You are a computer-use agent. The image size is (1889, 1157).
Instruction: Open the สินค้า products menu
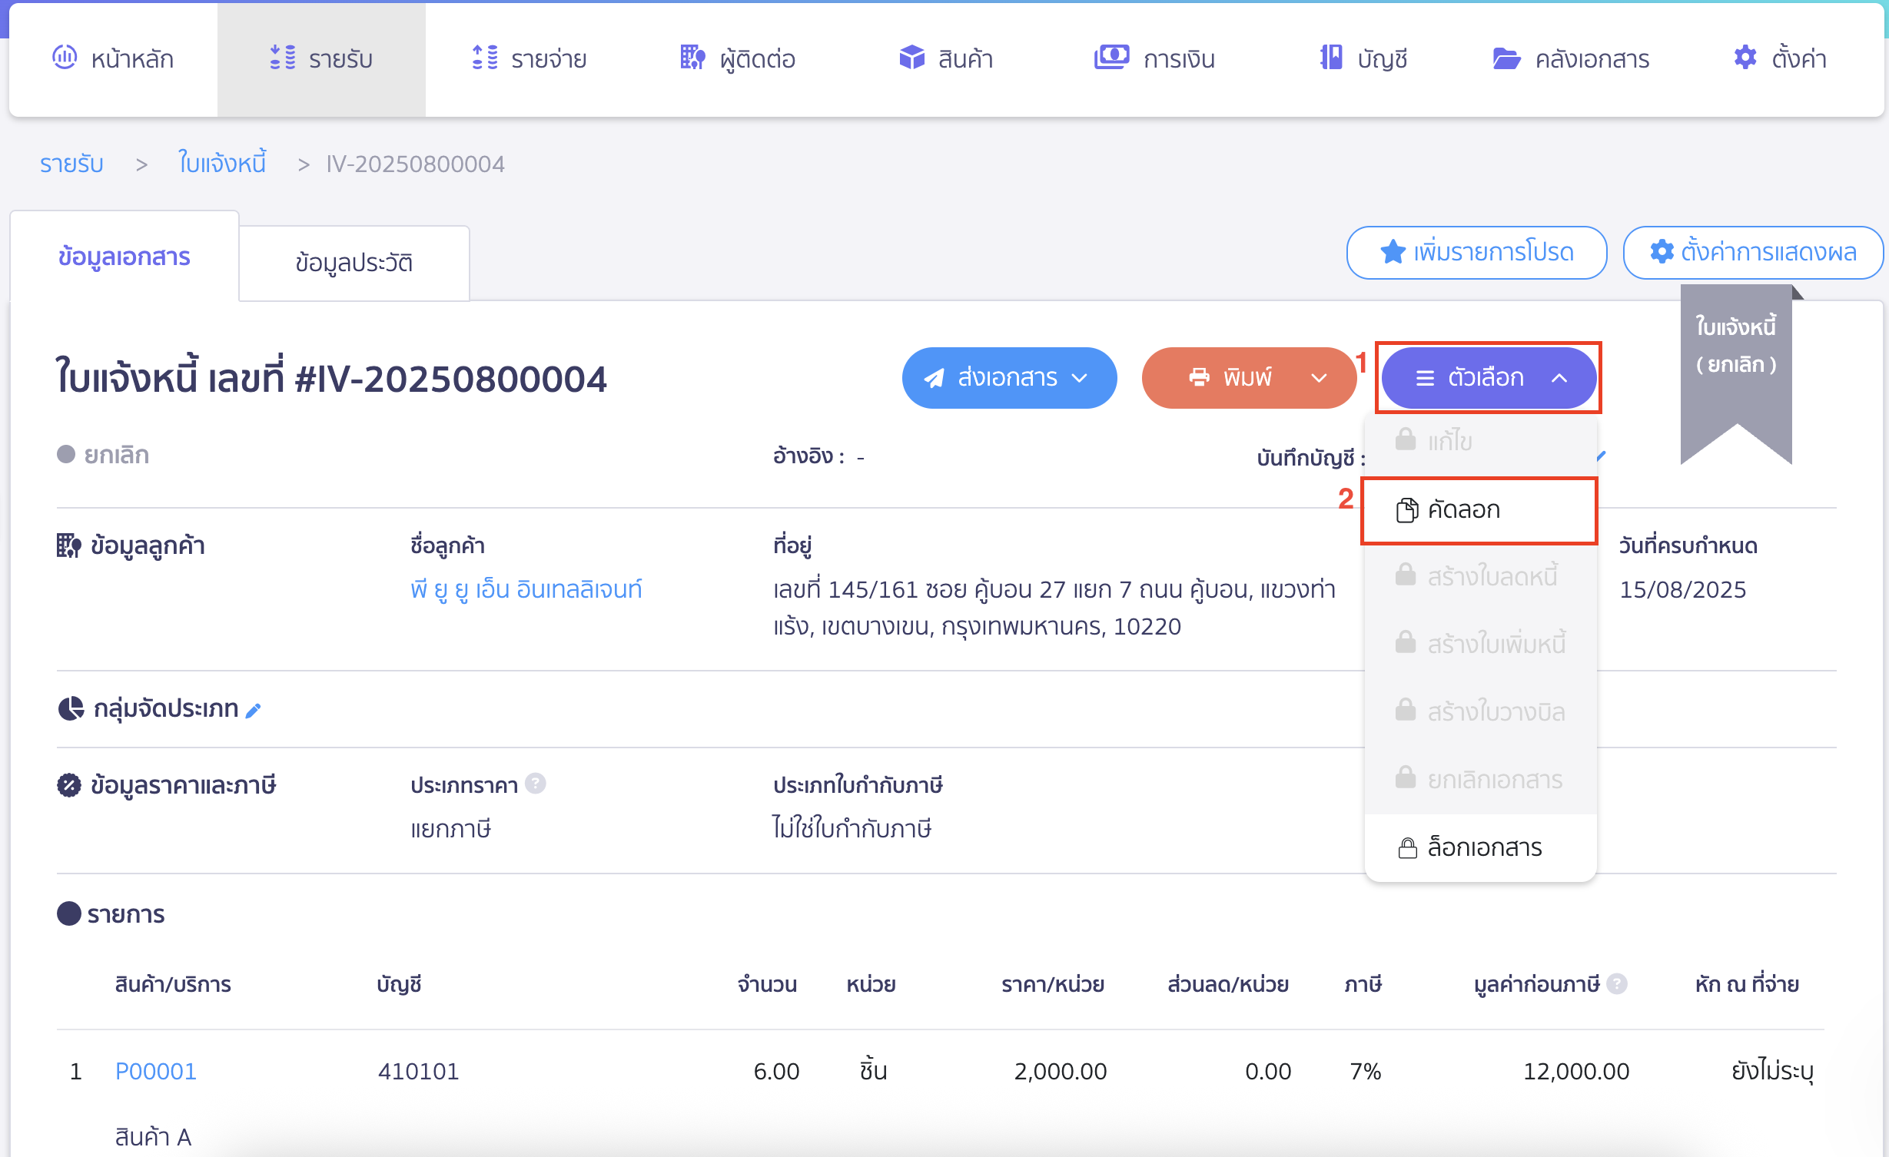point(946,59)
